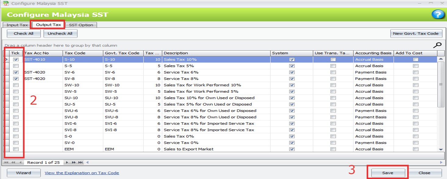Toggle Use Trans. Tax checkbox for SV-8

[x=333, y=79]
